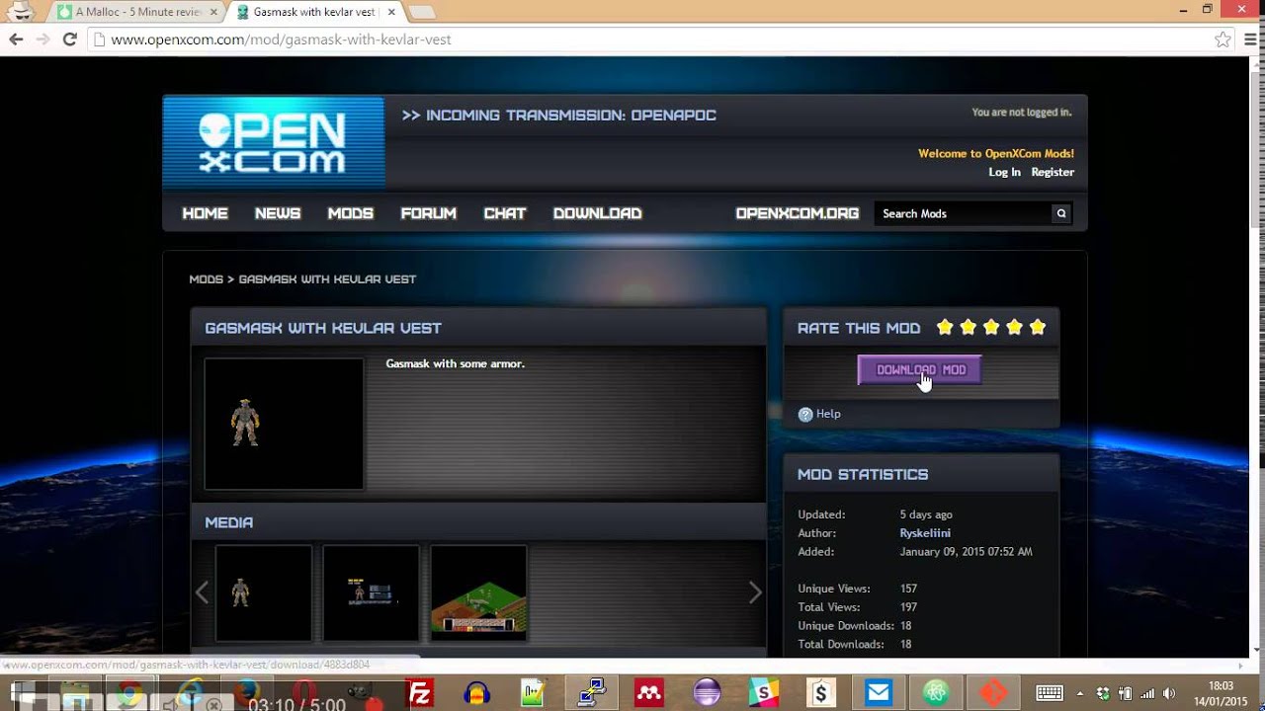Select the Gasmask with kevlar vest tab
The image size is (1265, 711).
[314, 12]
